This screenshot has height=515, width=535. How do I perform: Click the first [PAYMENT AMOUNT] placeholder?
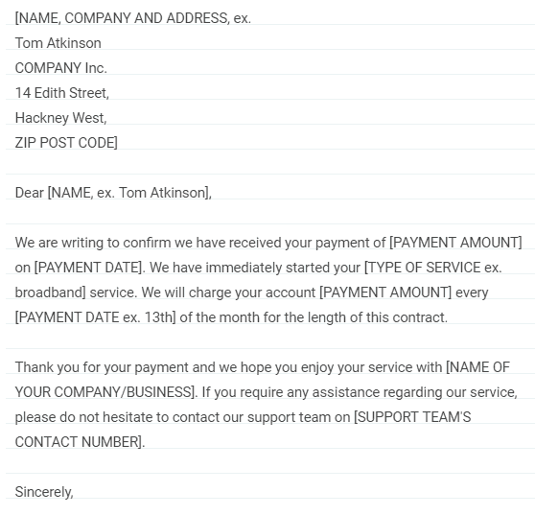pyautogui.click(x=455, y=243)
